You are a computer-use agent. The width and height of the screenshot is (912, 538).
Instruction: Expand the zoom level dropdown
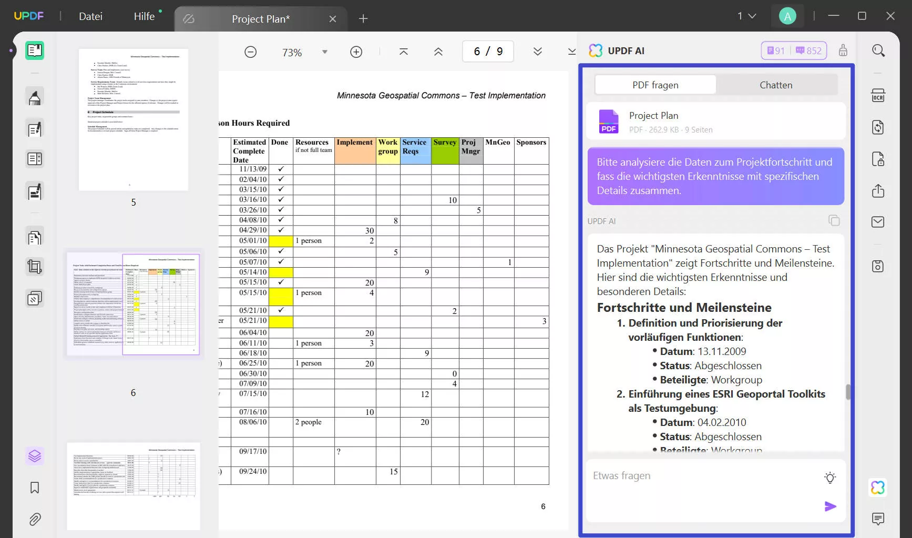tap(325, 52)
